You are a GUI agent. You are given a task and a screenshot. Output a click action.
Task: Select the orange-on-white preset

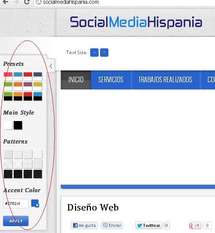(18, 86)
